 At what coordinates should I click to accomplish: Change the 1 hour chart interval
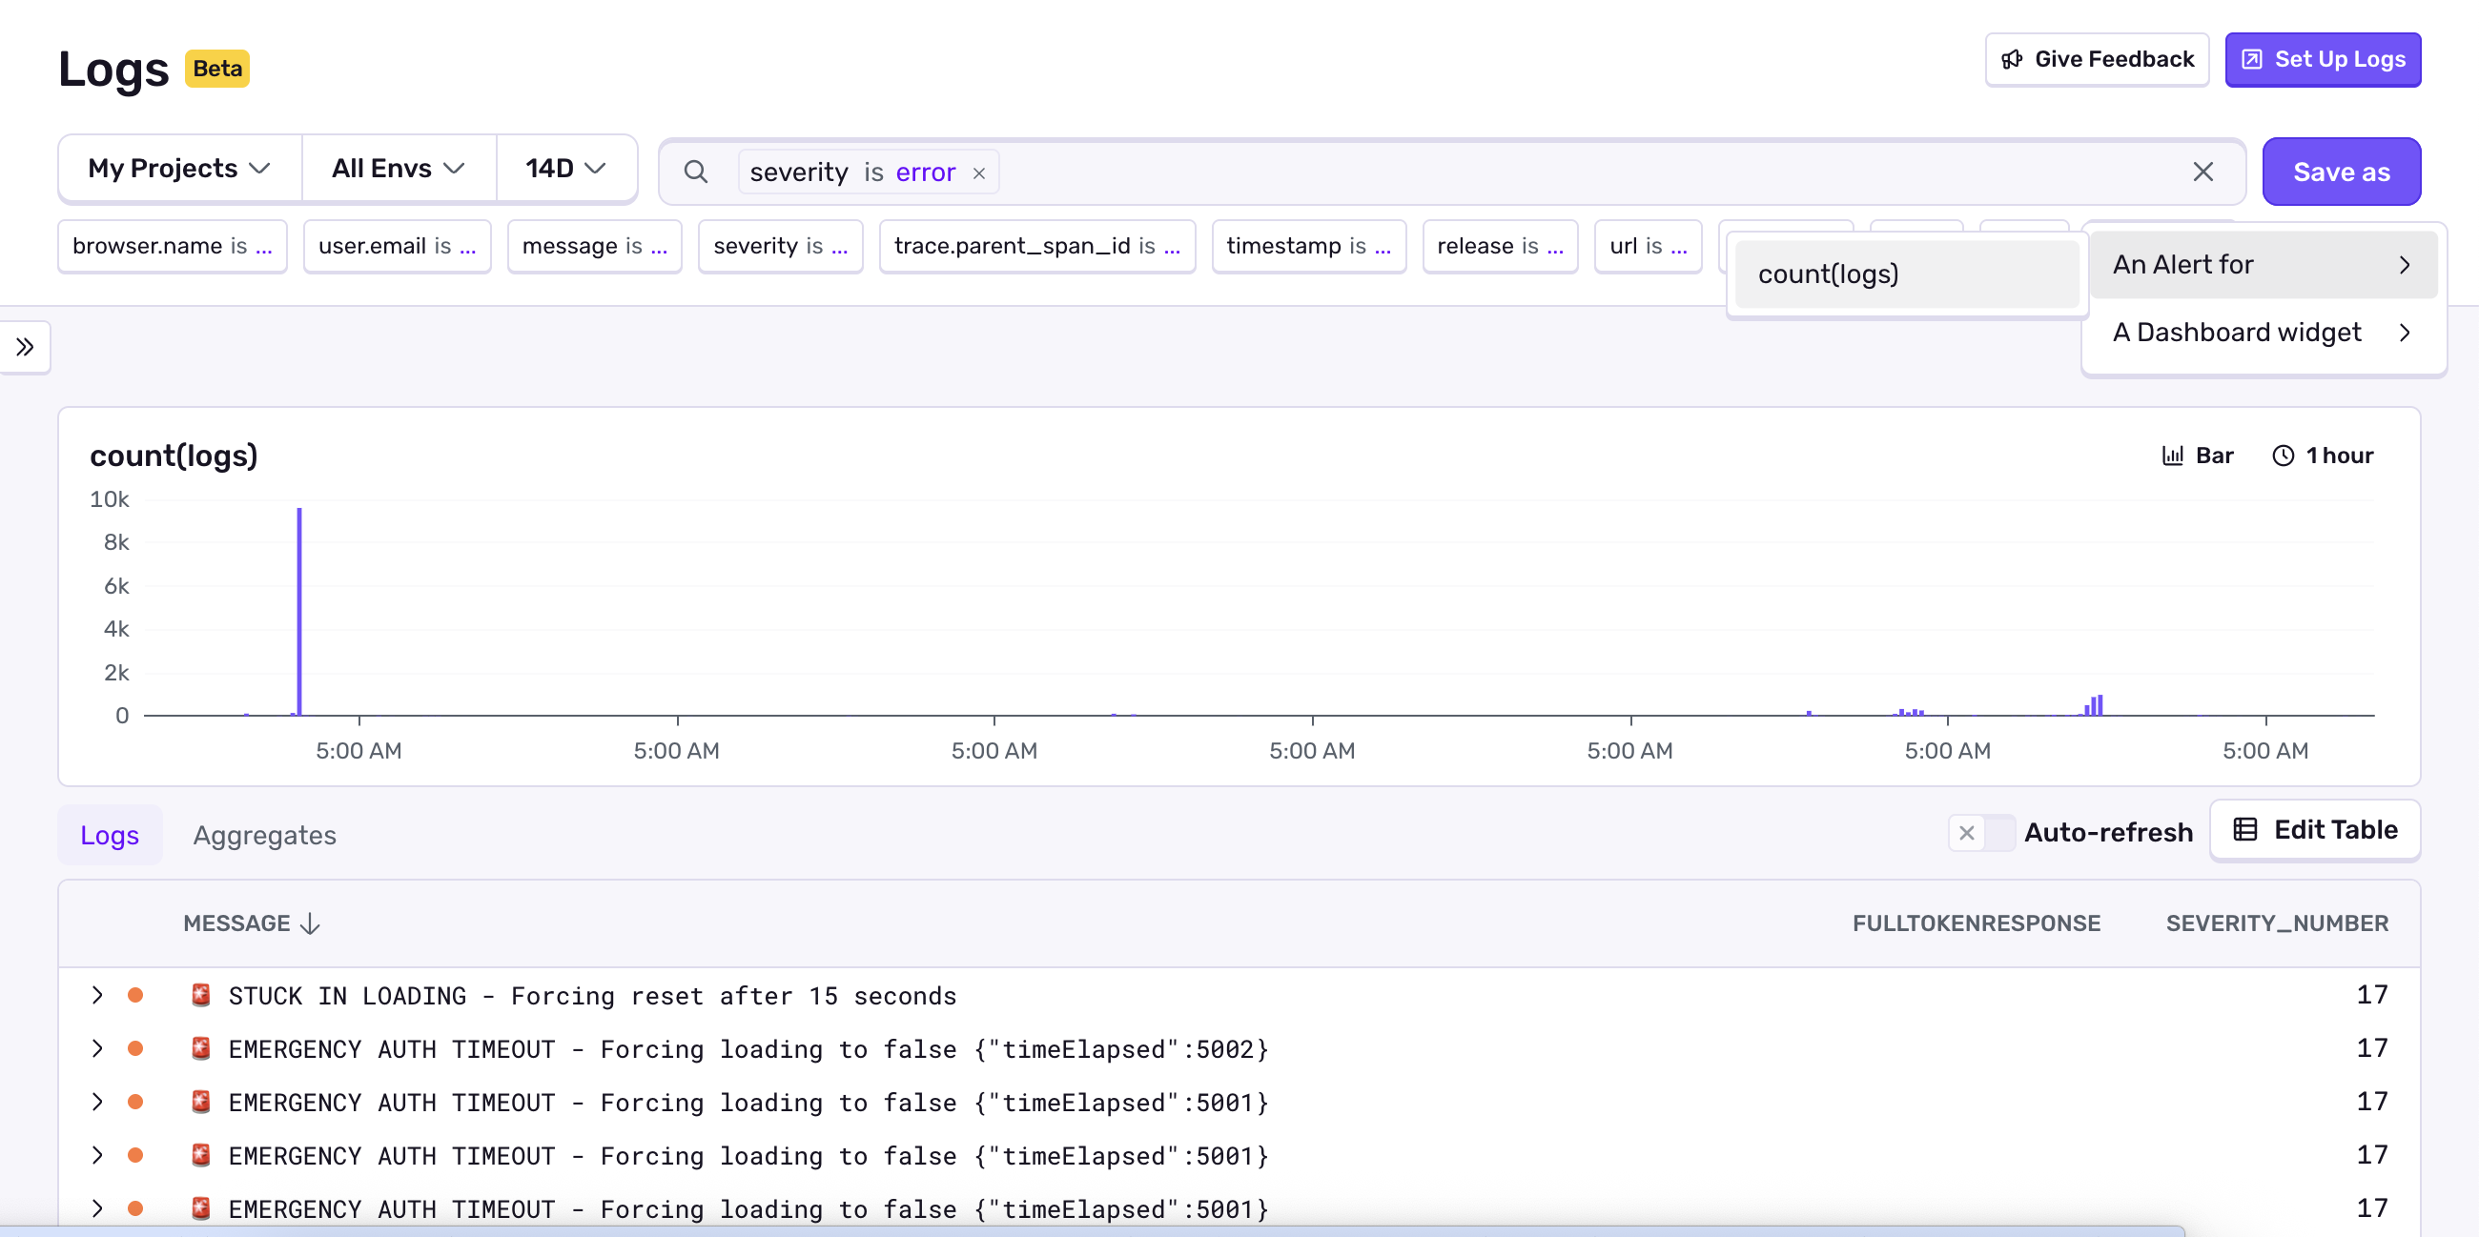point(2322,456)
